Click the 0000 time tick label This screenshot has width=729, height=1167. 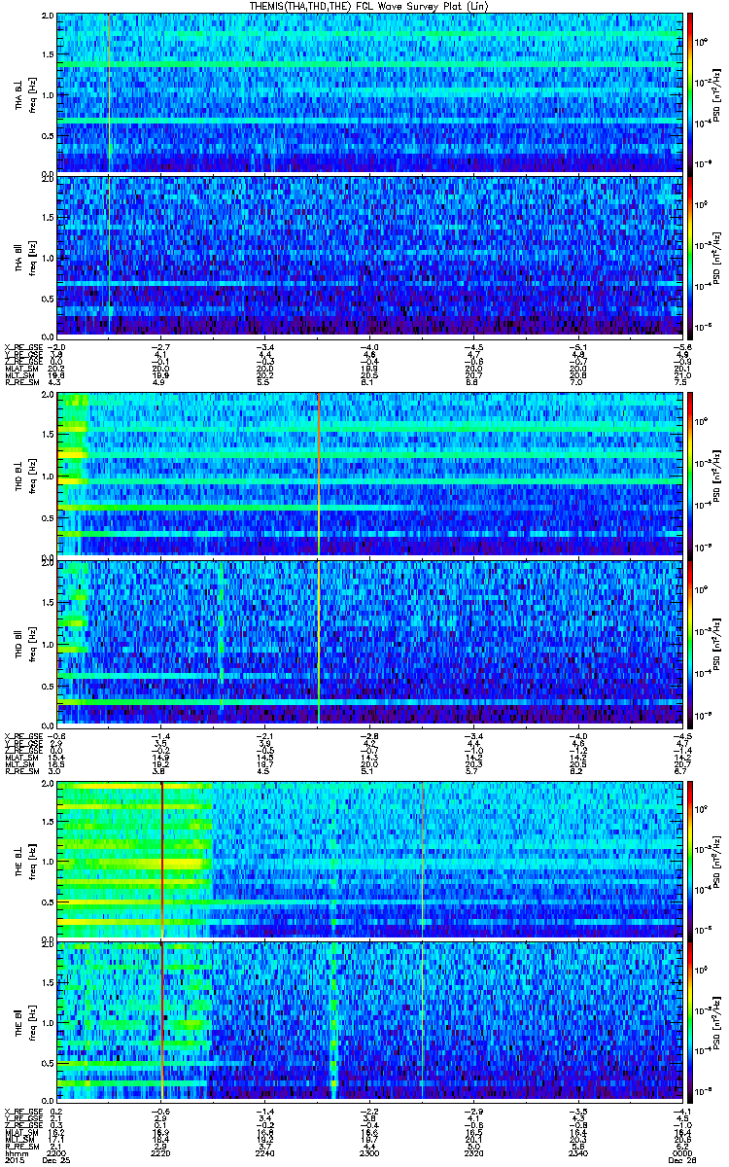click(x=680, y=1151)
